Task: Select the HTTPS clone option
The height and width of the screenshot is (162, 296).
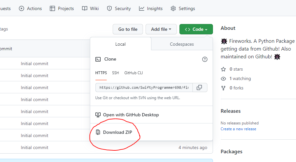Action: (x=101, y=73)
